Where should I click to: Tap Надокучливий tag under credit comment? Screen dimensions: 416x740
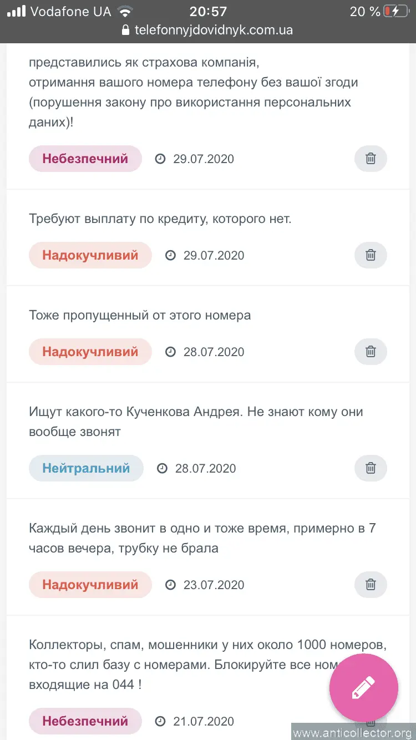90,255
